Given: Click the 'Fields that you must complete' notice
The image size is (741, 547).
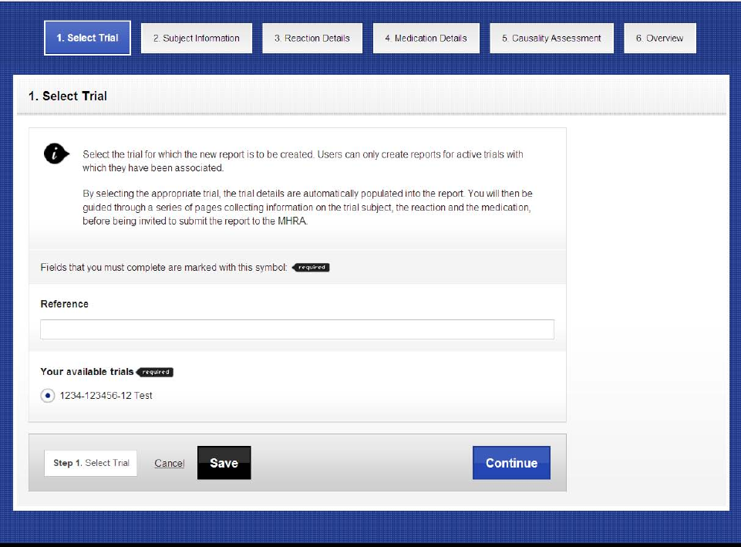Looking at the screenshot, I should tap(163, 268).
